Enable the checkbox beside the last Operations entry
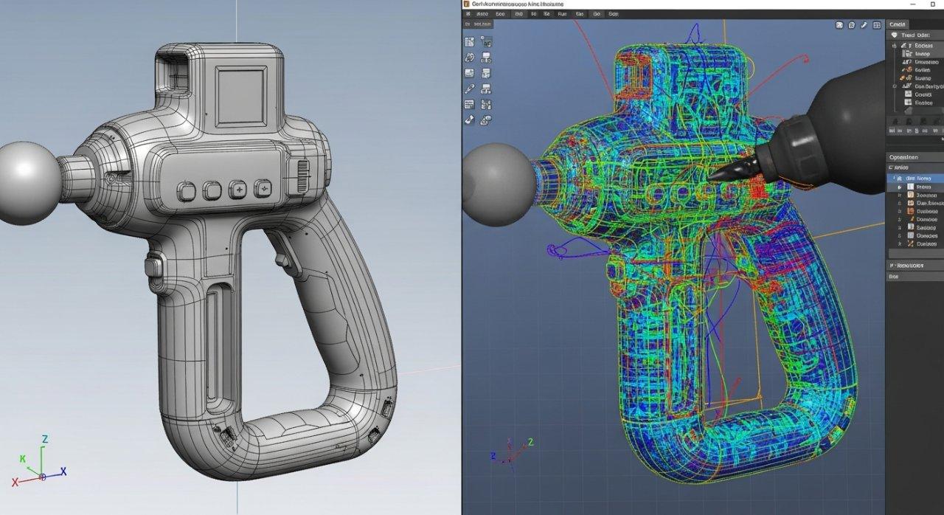944x515 pixels. (900, 244)
